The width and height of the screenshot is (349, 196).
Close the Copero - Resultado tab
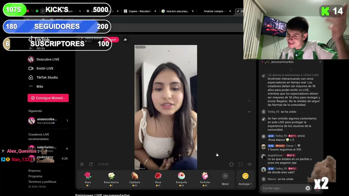pos(155,11)
